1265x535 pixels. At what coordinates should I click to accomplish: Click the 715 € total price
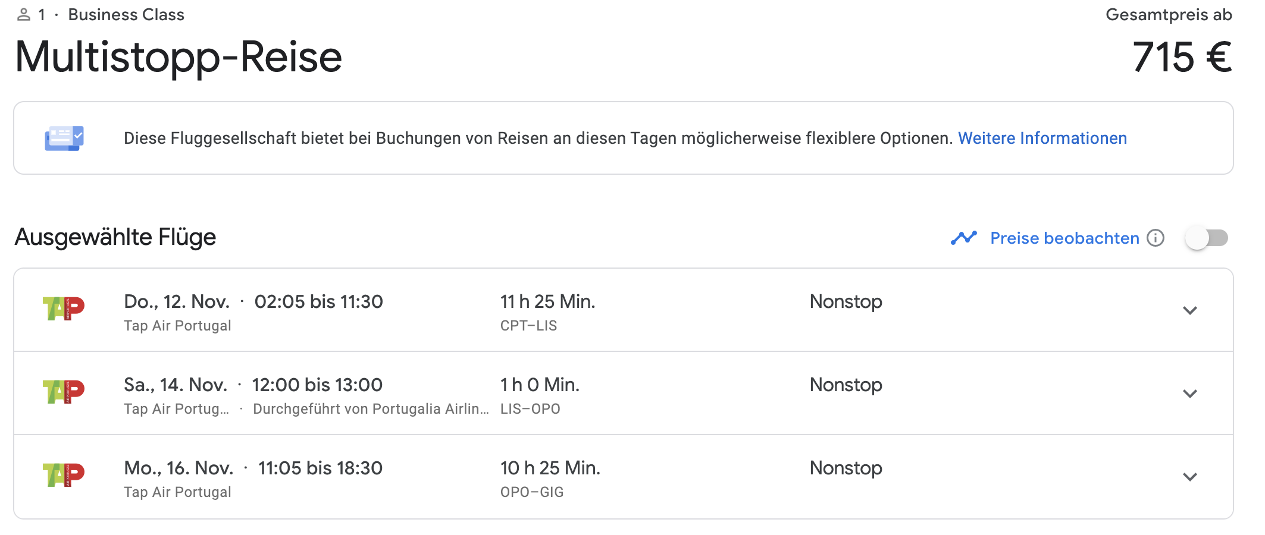1182,57
